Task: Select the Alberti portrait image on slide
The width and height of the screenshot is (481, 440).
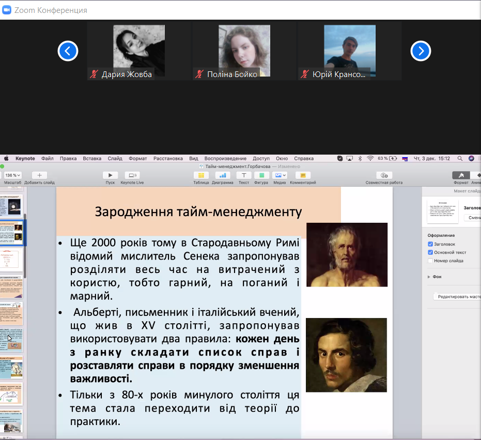Action: pos(346,355)
